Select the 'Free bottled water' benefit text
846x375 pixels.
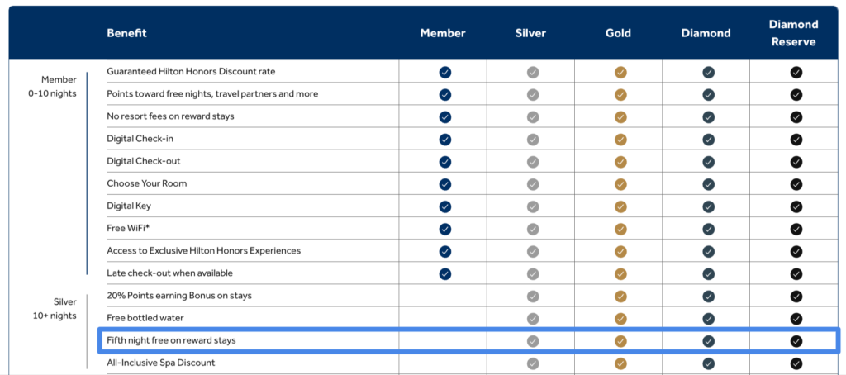pos(145,318)
